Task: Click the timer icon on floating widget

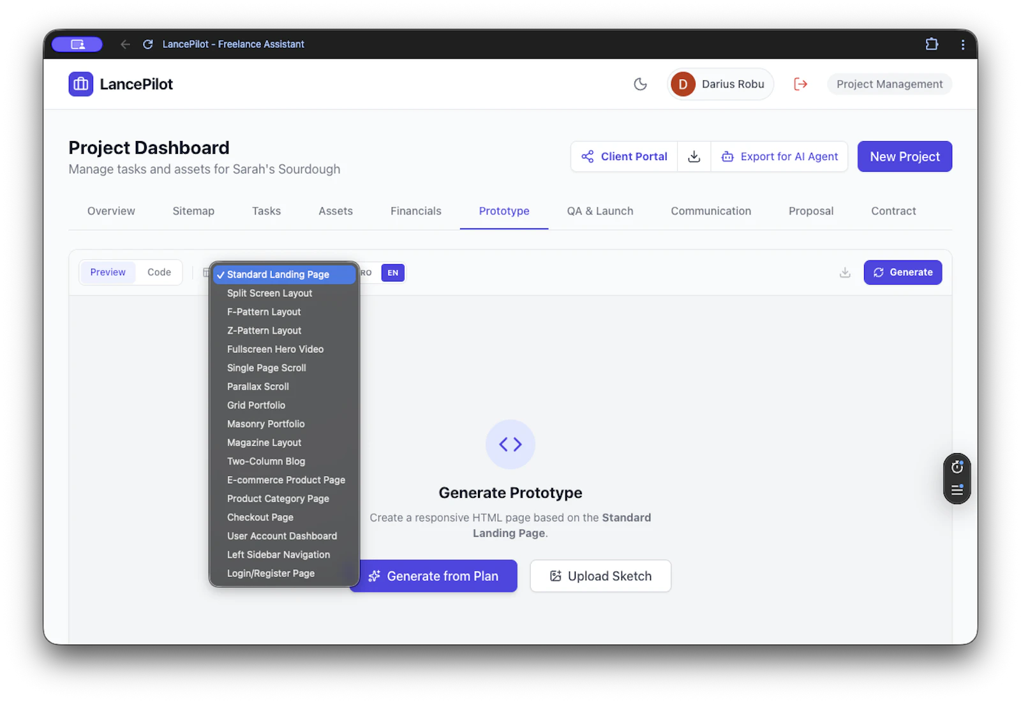Action: [x=957, y=467]
